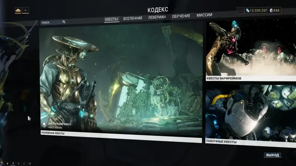Click the Побочные квесты caption
Screen dimensions: 296x166
point(221,142)
